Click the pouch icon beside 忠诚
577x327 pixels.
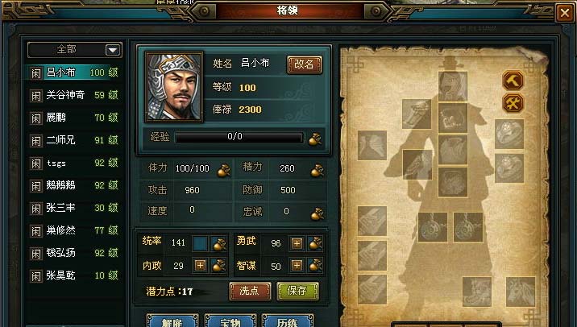click(318, 213)
